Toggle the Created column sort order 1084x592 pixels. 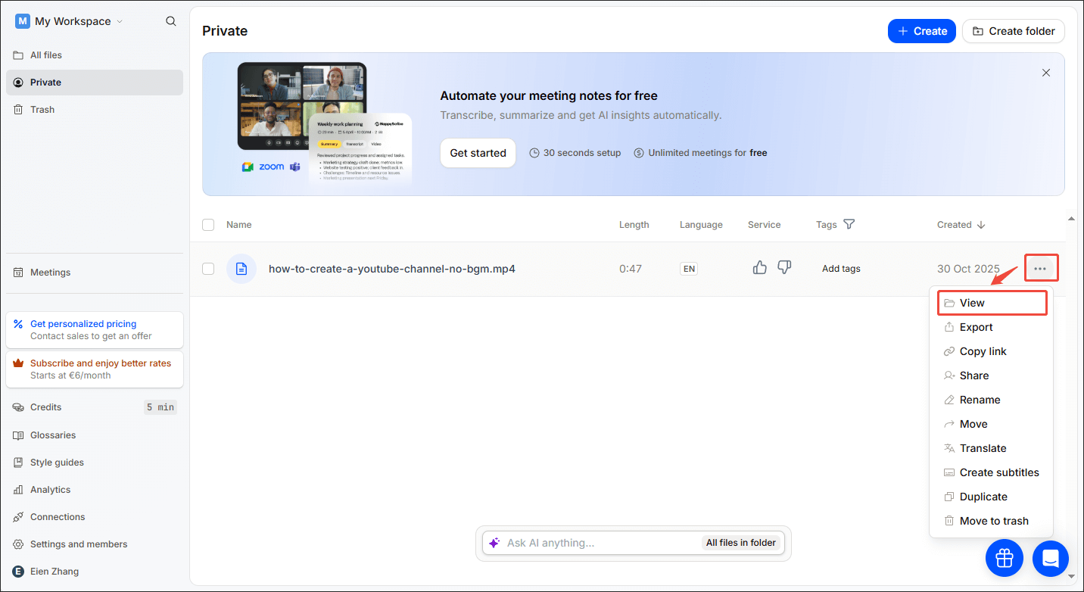pos(981,224)
